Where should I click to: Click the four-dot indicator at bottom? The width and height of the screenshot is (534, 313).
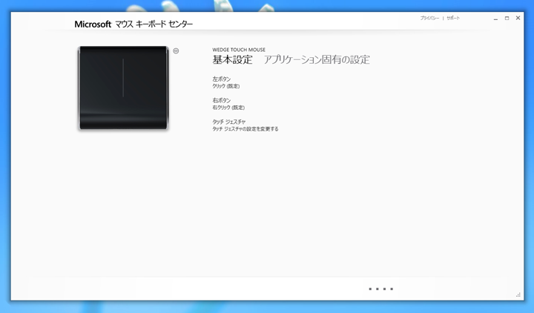point(381,289)
